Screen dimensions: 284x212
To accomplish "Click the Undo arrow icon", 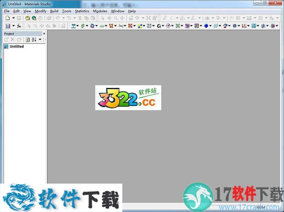I will 58,18.
